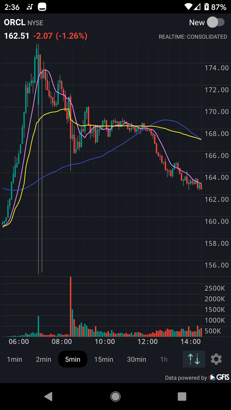This screenshot has width=231, height=410.
Task: Tap the rounded-square notification icon
Action: (42, 6)
